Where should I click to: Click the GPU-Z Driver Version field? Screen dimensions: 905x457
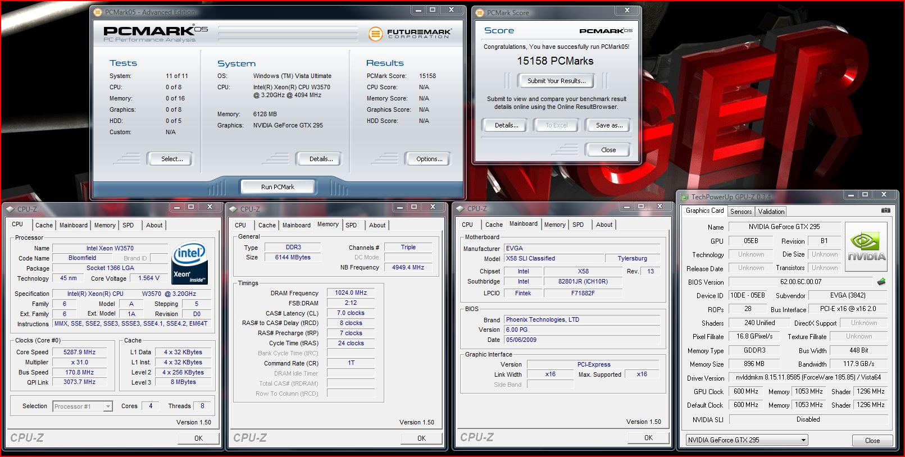[807, 377]
